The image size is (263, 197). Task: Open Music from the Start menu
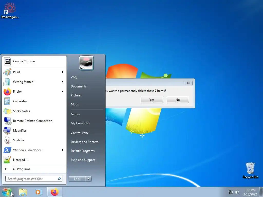75,104
